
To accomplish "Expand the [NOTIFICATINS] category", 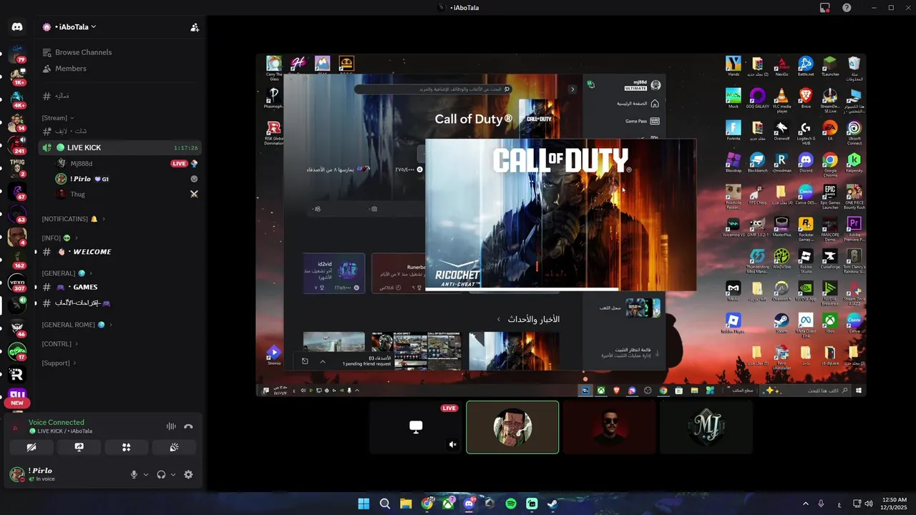I will (74, 219).
